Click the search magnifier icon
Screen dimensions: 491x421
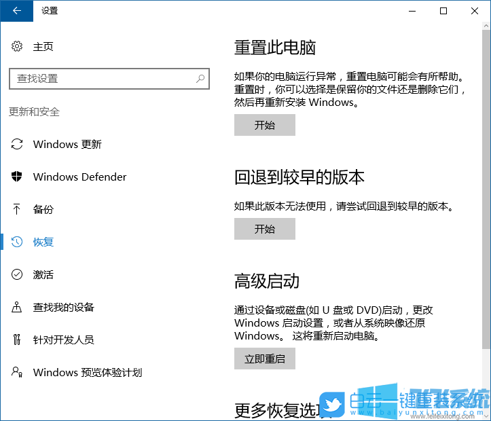[200, 79]
